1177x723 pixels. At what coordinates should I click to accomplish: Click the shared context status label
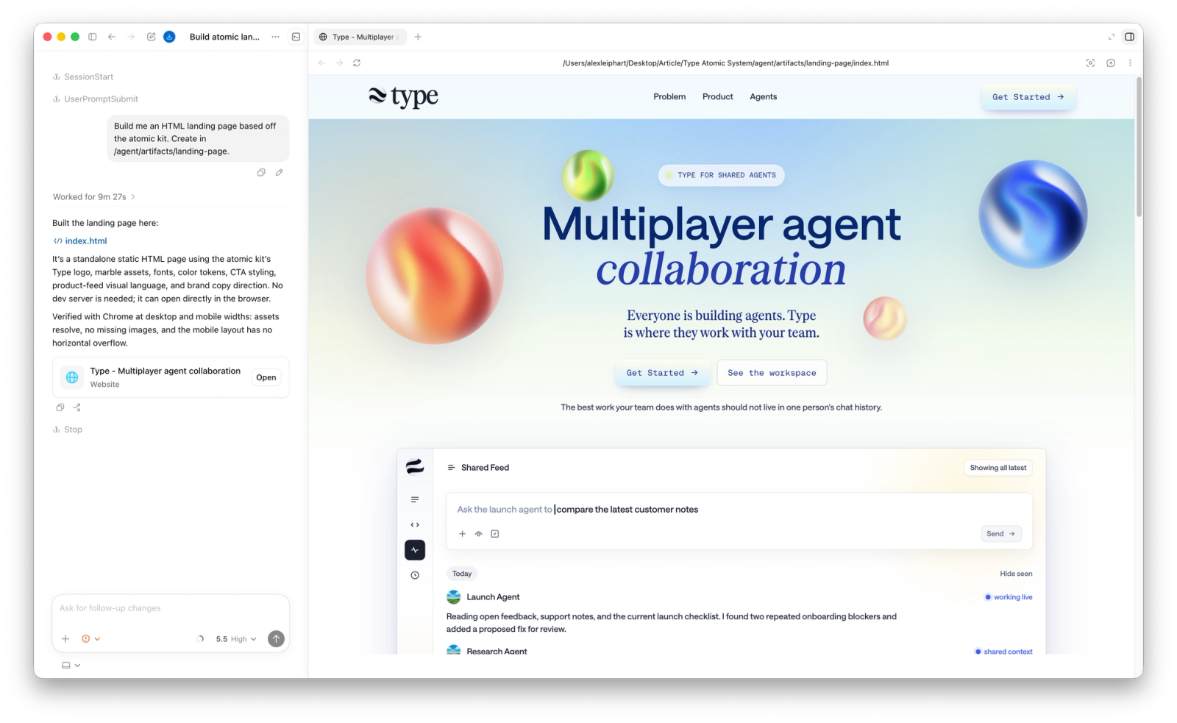click(x=1003, y=652)
